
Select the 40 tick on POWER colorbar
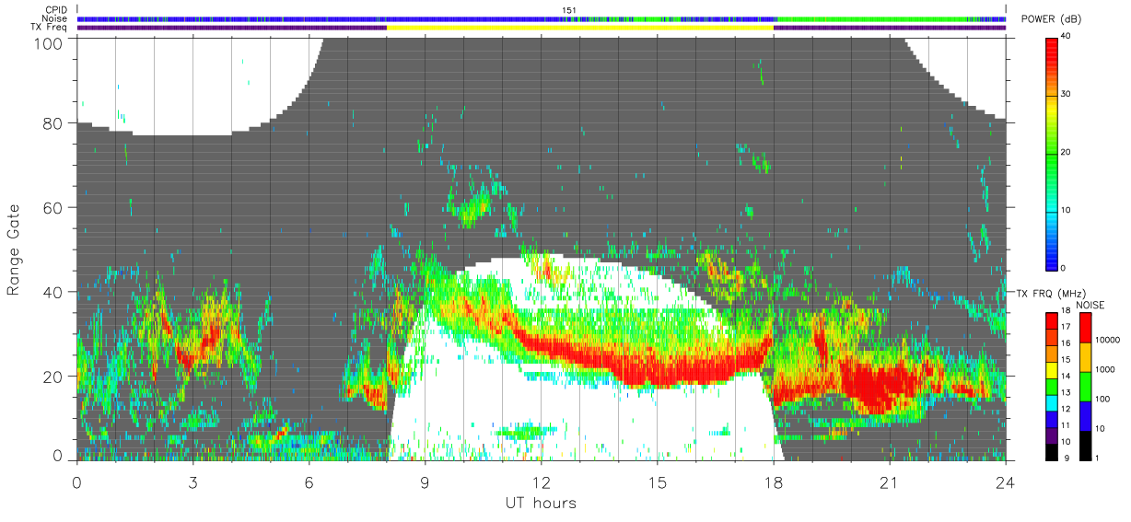[1067, 36]
